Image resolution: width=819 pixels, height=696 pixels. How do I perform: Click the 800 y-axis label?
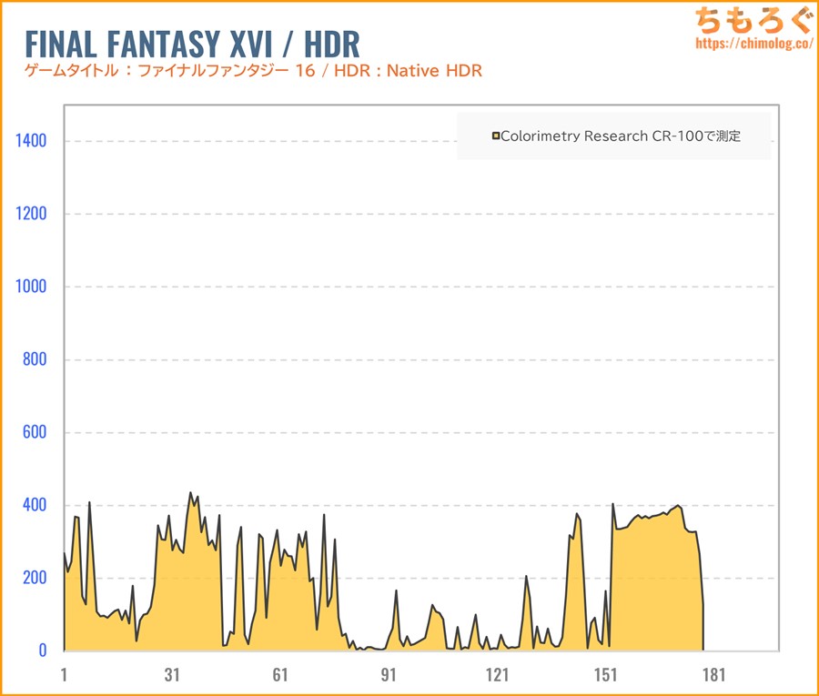(34, 359)
